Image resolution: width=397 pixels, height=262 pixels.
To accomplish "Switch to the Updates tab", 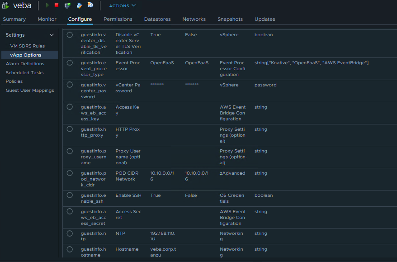I will tap(265, 19).
